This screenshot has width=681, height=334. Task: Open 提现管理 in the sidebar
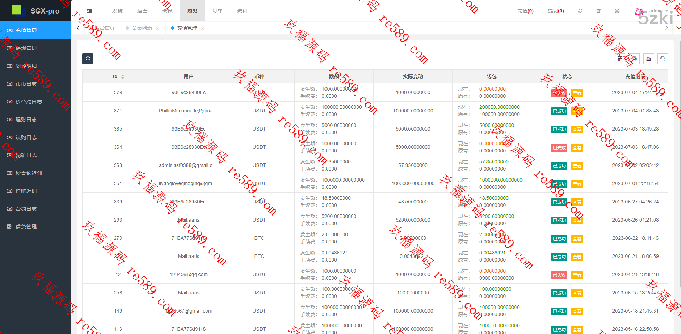tap(26, 48)
